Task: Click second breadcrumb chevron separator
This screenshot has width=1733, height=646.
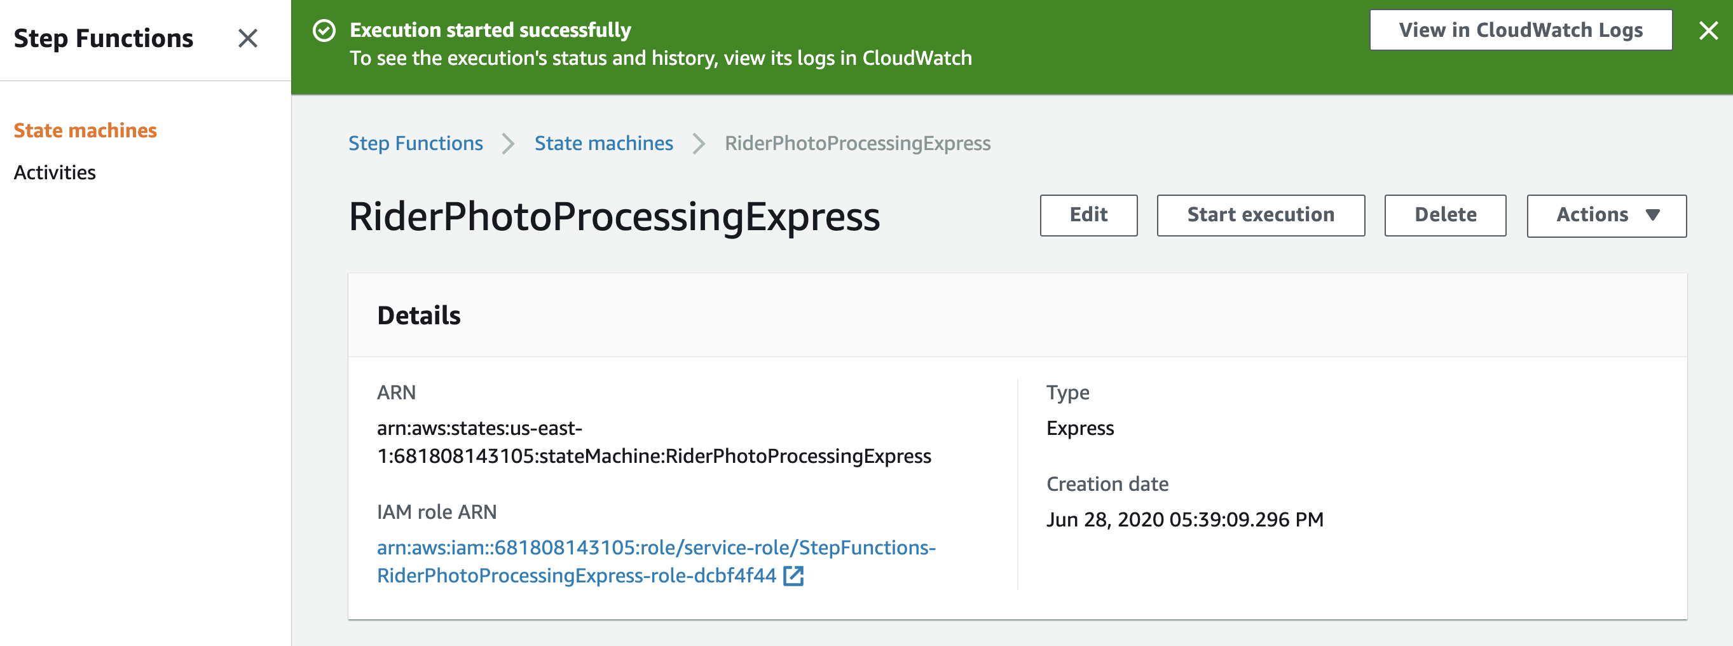Action: [x=699, y=143]
